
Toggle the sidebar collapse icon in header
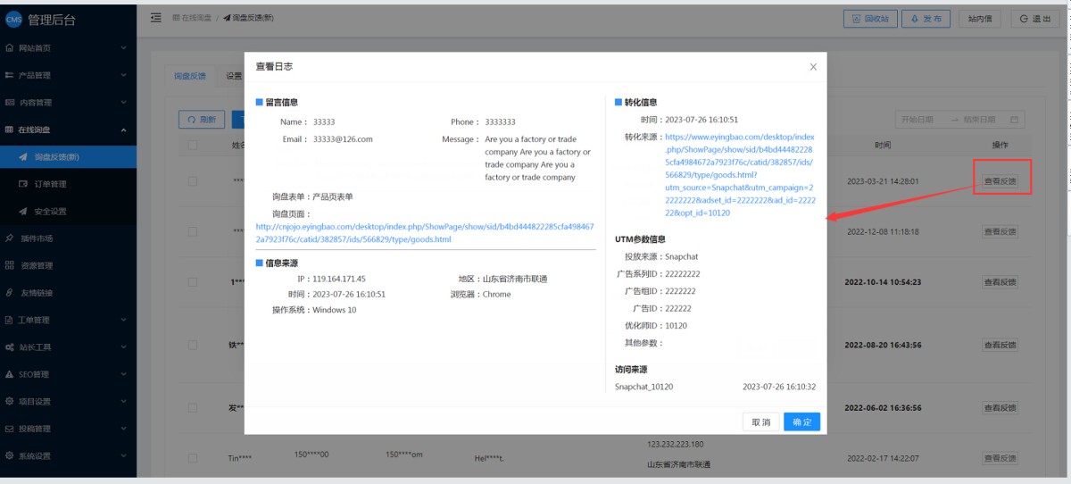pyautogui.click(x=156, y=18)
